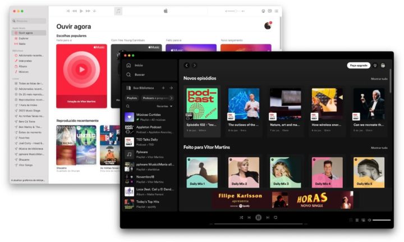This screenshot has height=242, width=404.
Task: Click Mostrar tudo beside Novos episódios
Action: click(379, 79)
